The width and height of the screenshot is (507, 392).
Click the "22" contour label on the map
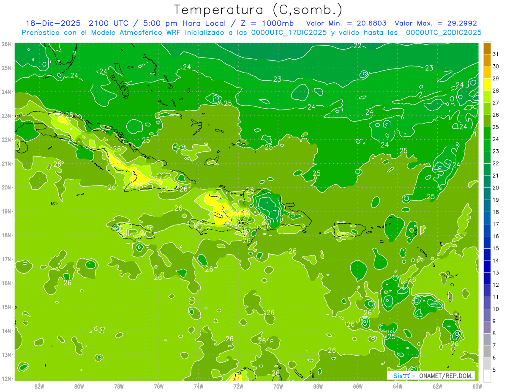click(x=357, y=46)
